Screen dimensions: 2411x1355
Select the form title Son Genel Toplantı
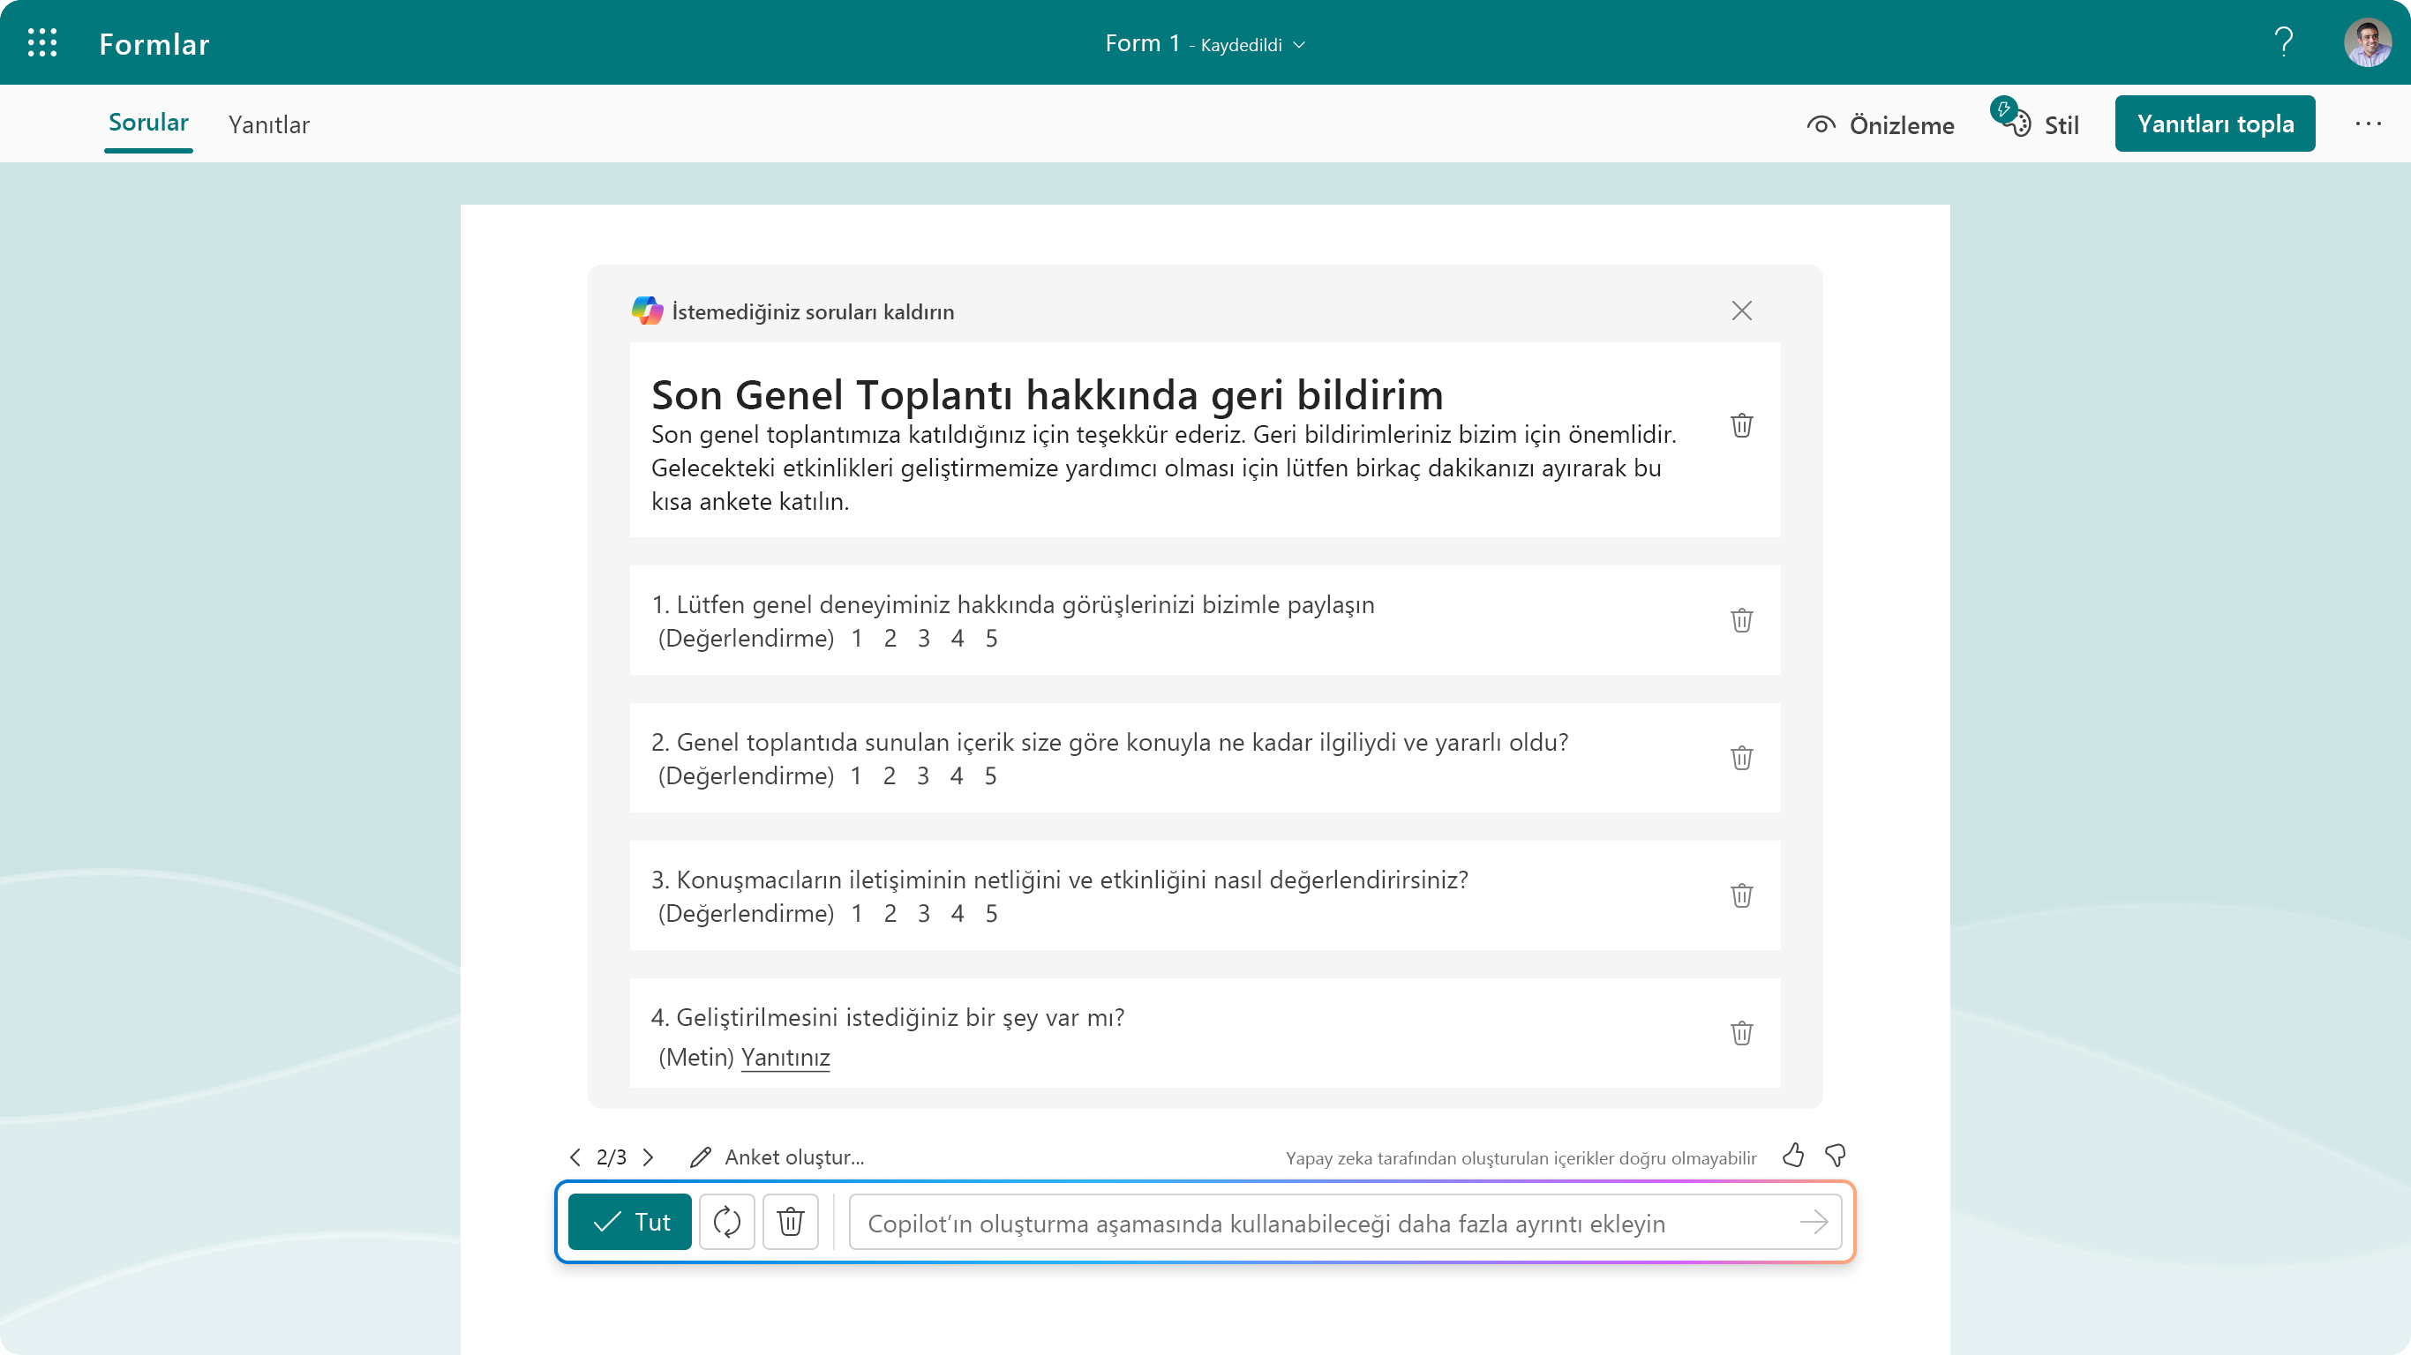1048,395
